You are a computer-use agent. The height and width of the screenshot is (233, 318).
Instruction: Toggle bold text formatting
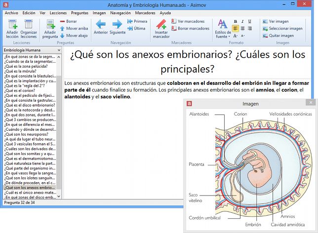click(235, 21)
